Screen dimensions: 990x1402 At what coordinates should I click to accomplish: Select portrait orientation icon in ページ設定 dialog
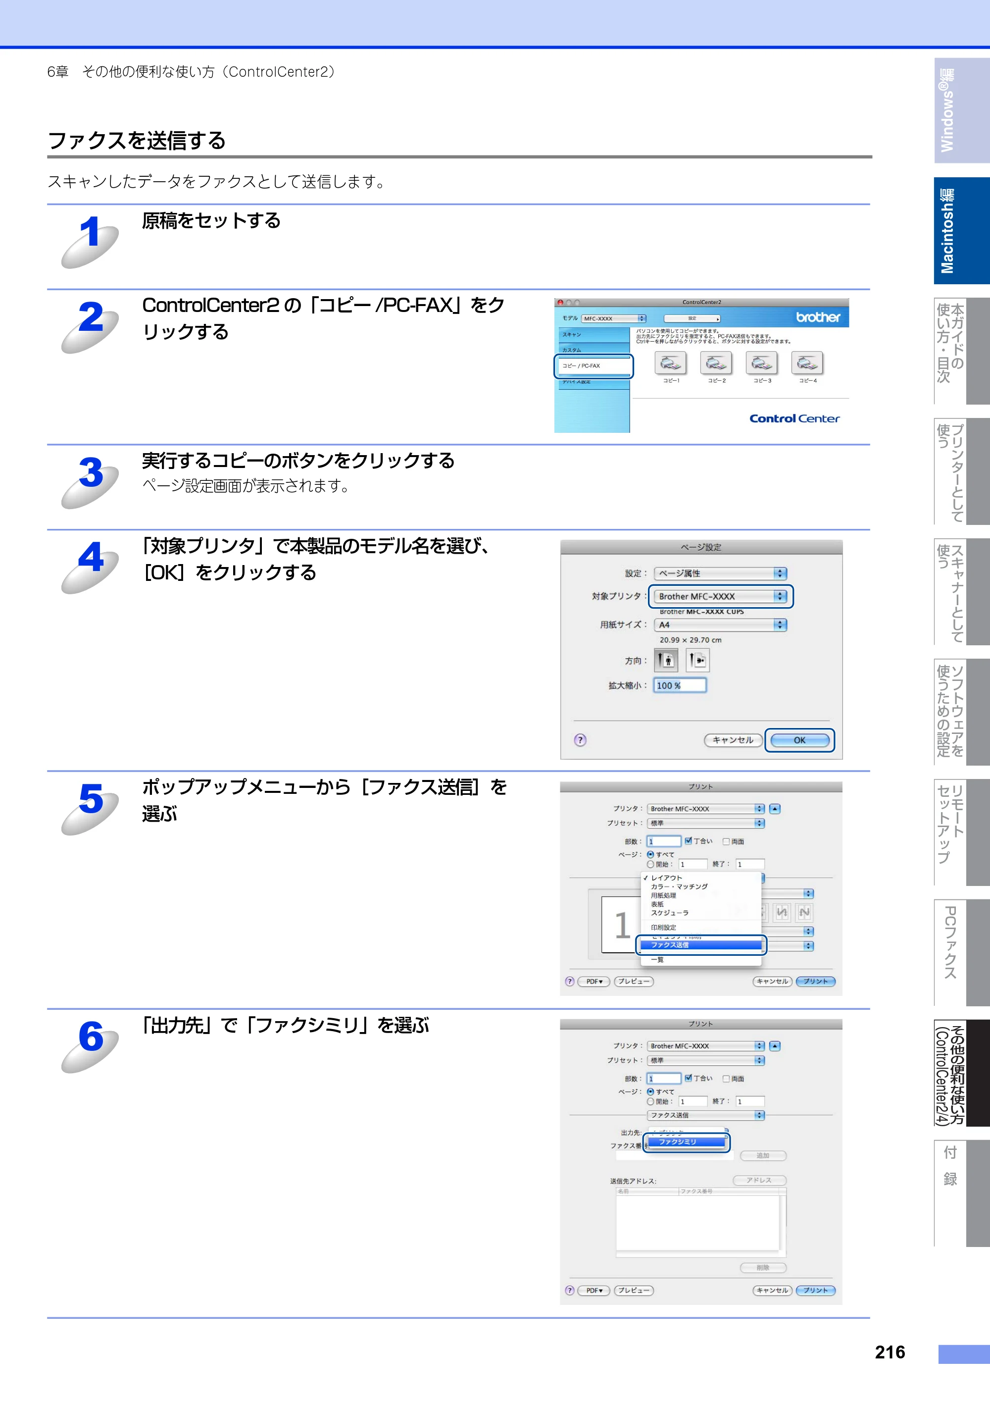(x=666, y=660)
